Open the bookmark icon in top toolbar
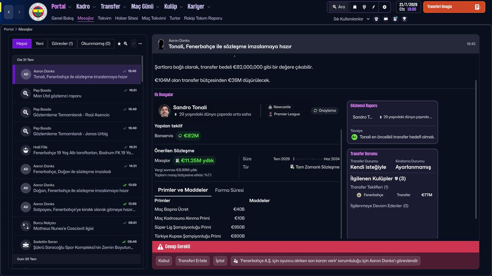The image size is (492, 276). pyautogui.click(x=355, y=7)
